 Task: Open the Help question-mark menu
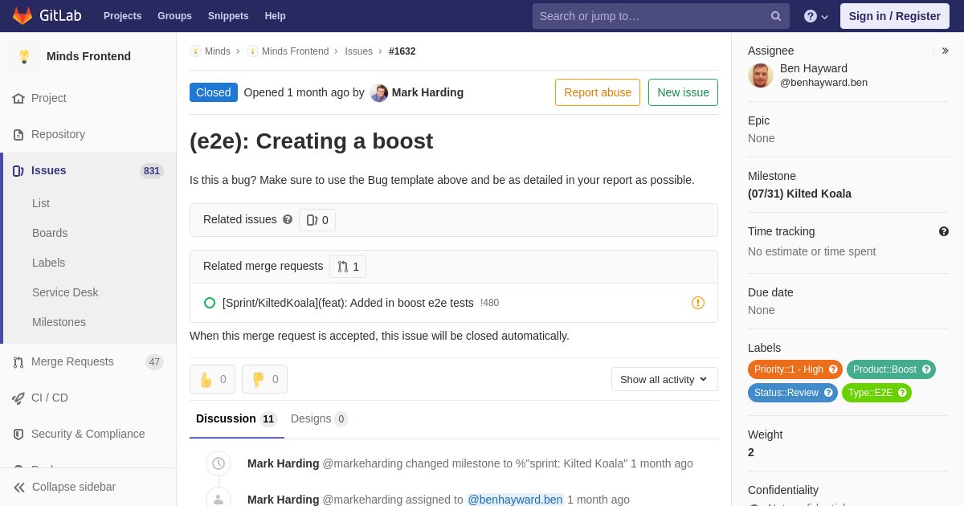click(816, 16)
